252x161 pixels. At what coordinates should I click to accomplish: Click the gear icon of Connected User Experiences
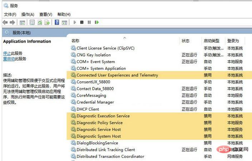coord(73,75)
